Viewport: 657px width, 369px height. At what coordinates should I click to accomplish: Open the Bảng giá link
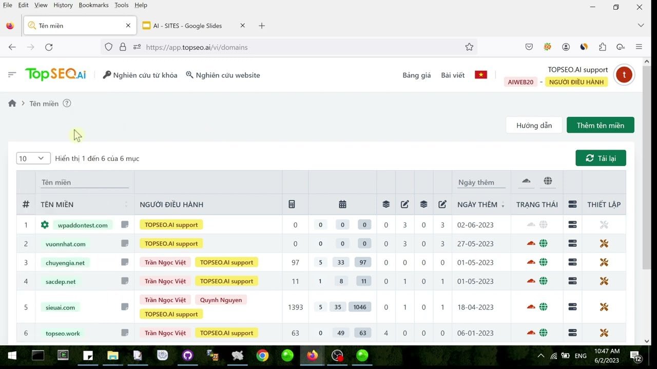tap(417, 75)
